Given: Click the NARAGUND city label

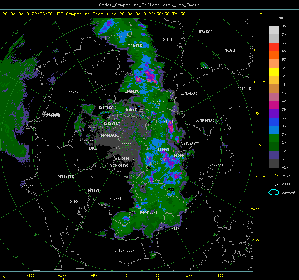Looking at the screenshot, I should (112, 124).
